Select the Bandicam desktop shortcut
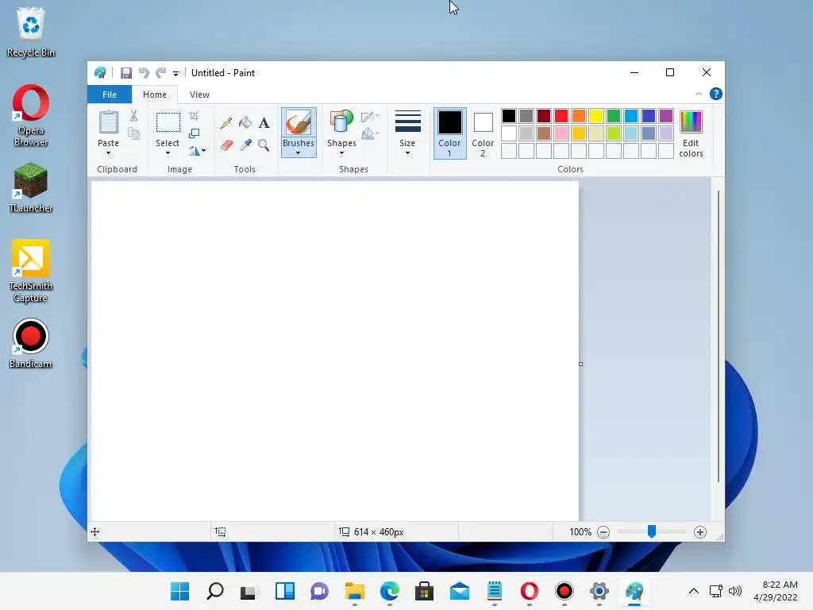The image size is (813, 610). [31, 344]
